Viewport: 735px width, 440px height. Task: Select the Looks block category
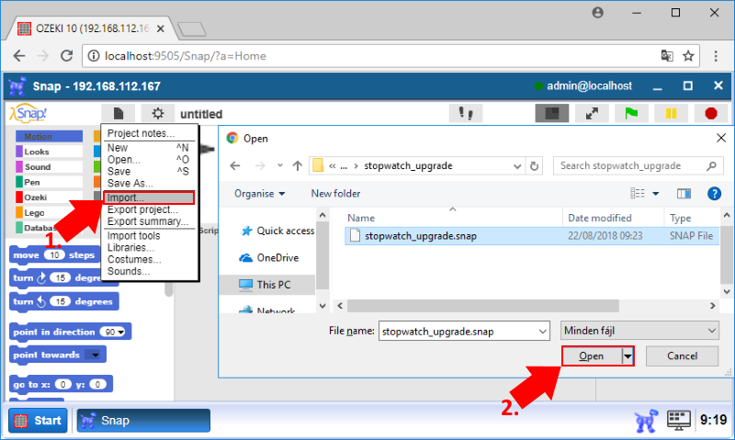click(x=50, y=152)
